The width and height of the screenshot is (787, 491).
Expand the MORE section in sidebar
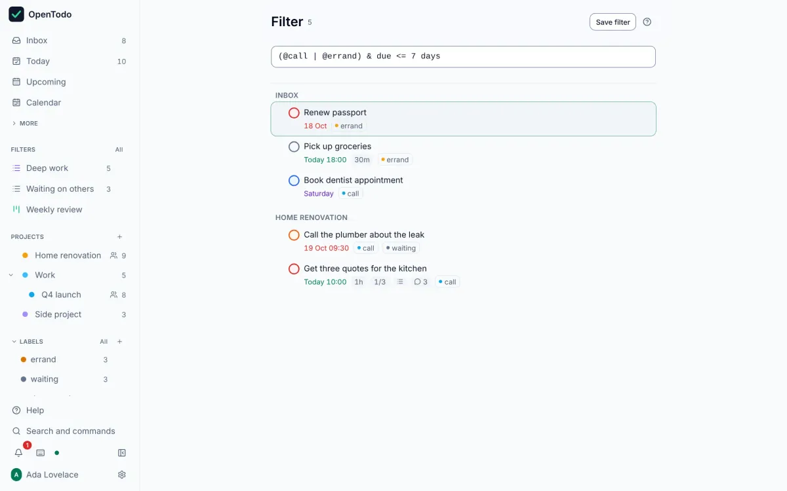point(25,123)
